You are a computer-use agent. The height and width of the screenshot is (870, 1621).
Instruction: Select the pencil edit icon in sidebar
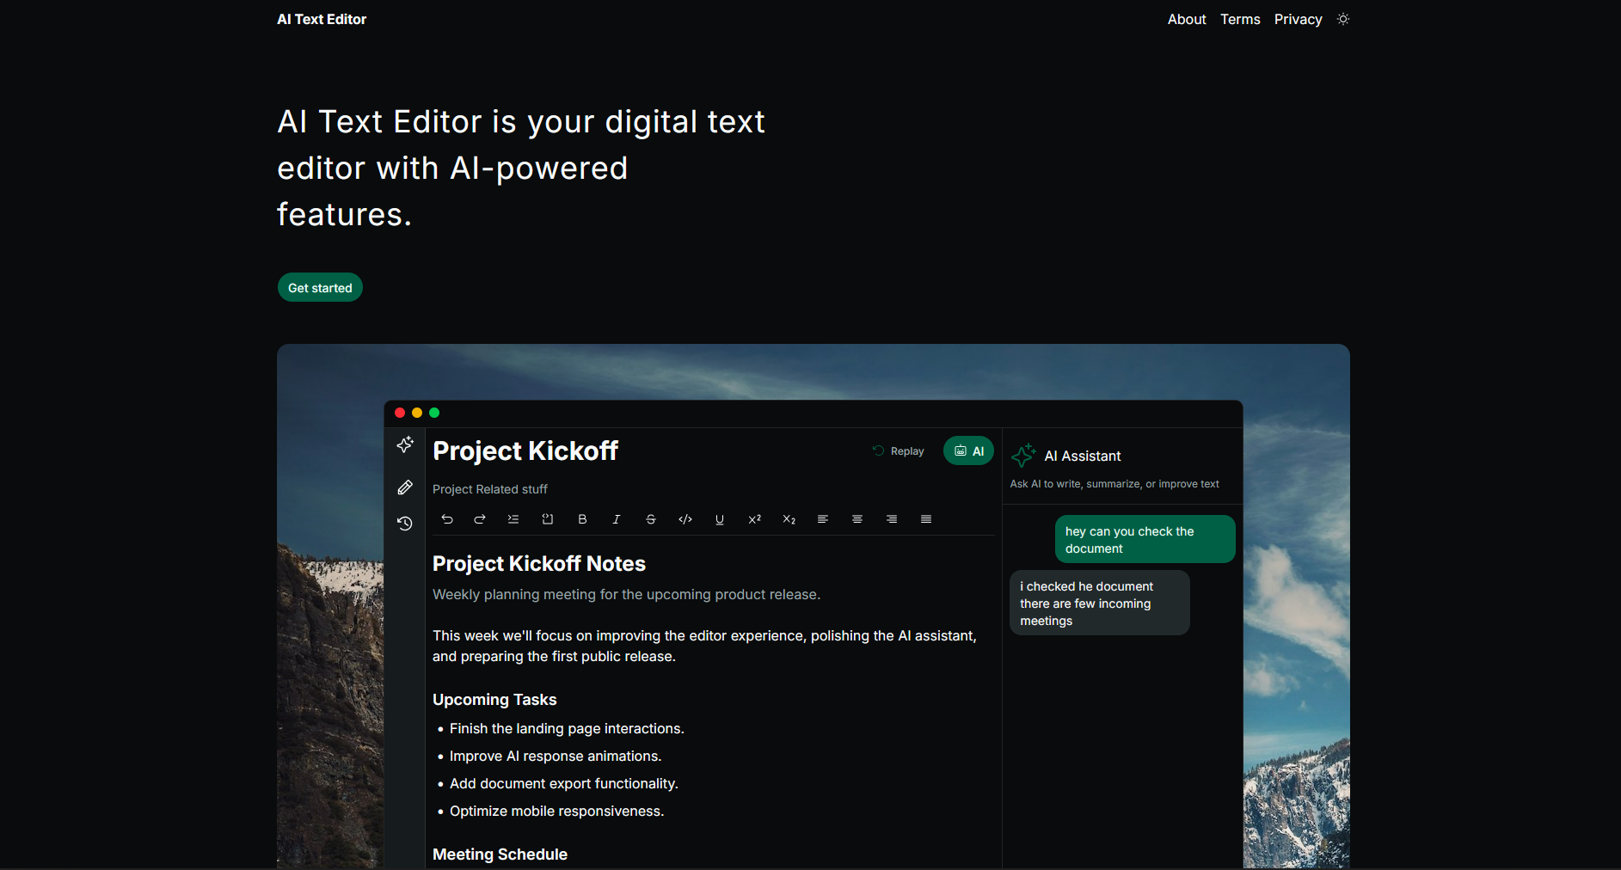pos(405,487)
